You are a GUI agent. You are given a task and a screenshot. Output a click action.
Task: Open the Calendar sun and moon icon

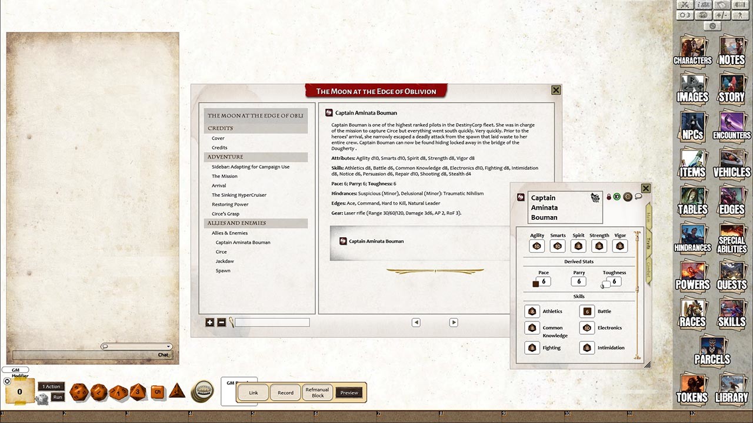pos(684,15)
